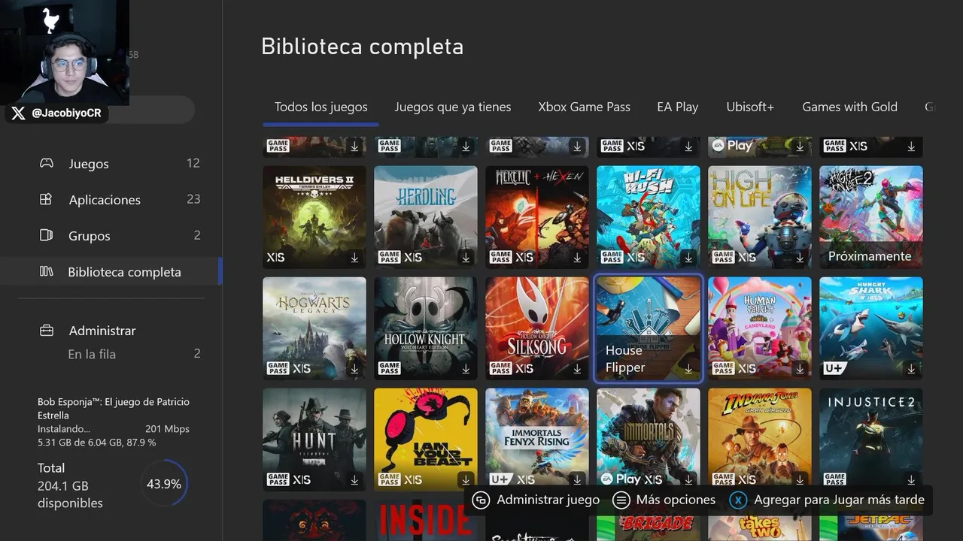Click download icon on Hungry Shark tile
This screenshot has height=541, width=963.
[911, 369]
